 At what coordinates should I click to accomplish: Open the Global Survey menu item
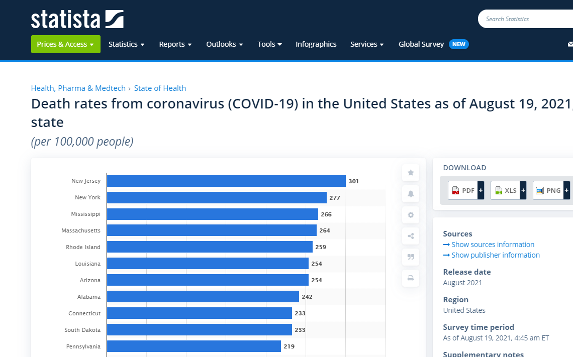(x=421, y=44)
